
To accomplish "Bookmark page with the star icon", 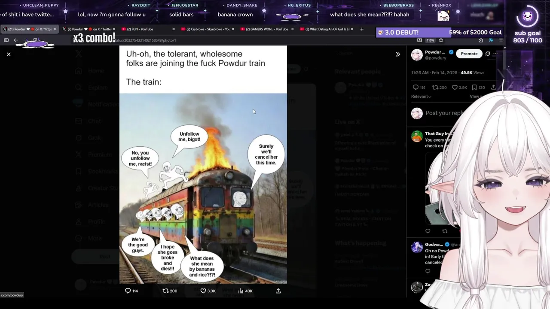I will click(441, 40).
